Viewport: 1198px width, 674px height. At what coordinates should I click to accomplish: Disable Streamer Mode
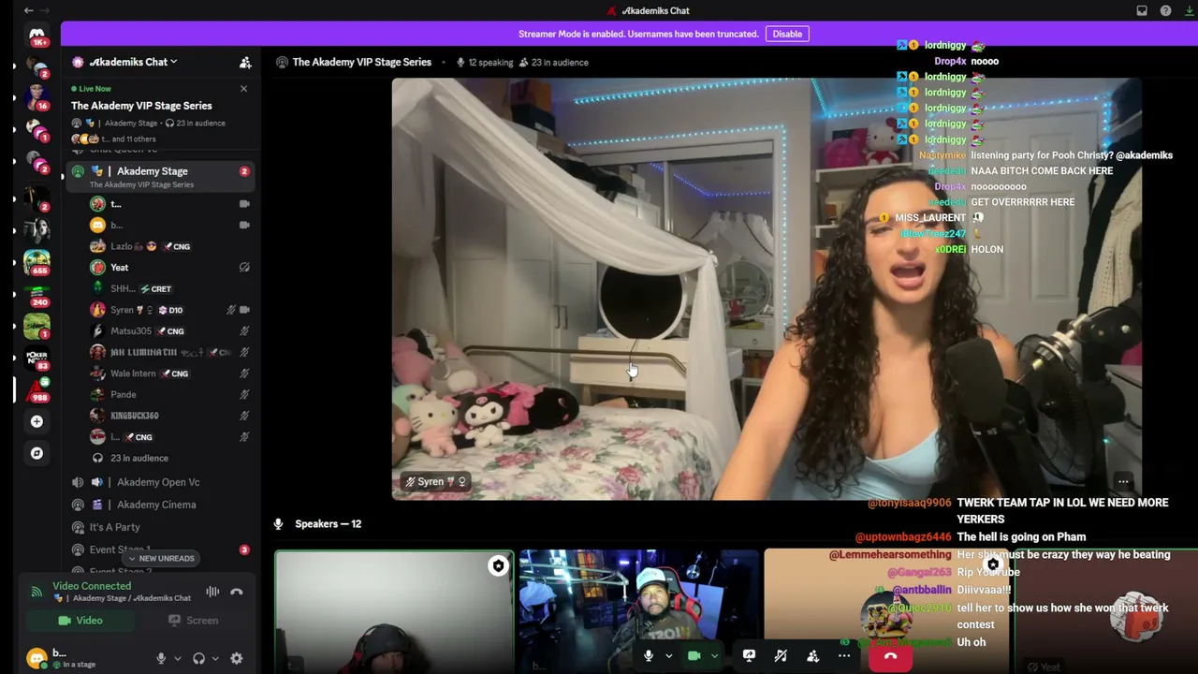click(x=787, y=34)
